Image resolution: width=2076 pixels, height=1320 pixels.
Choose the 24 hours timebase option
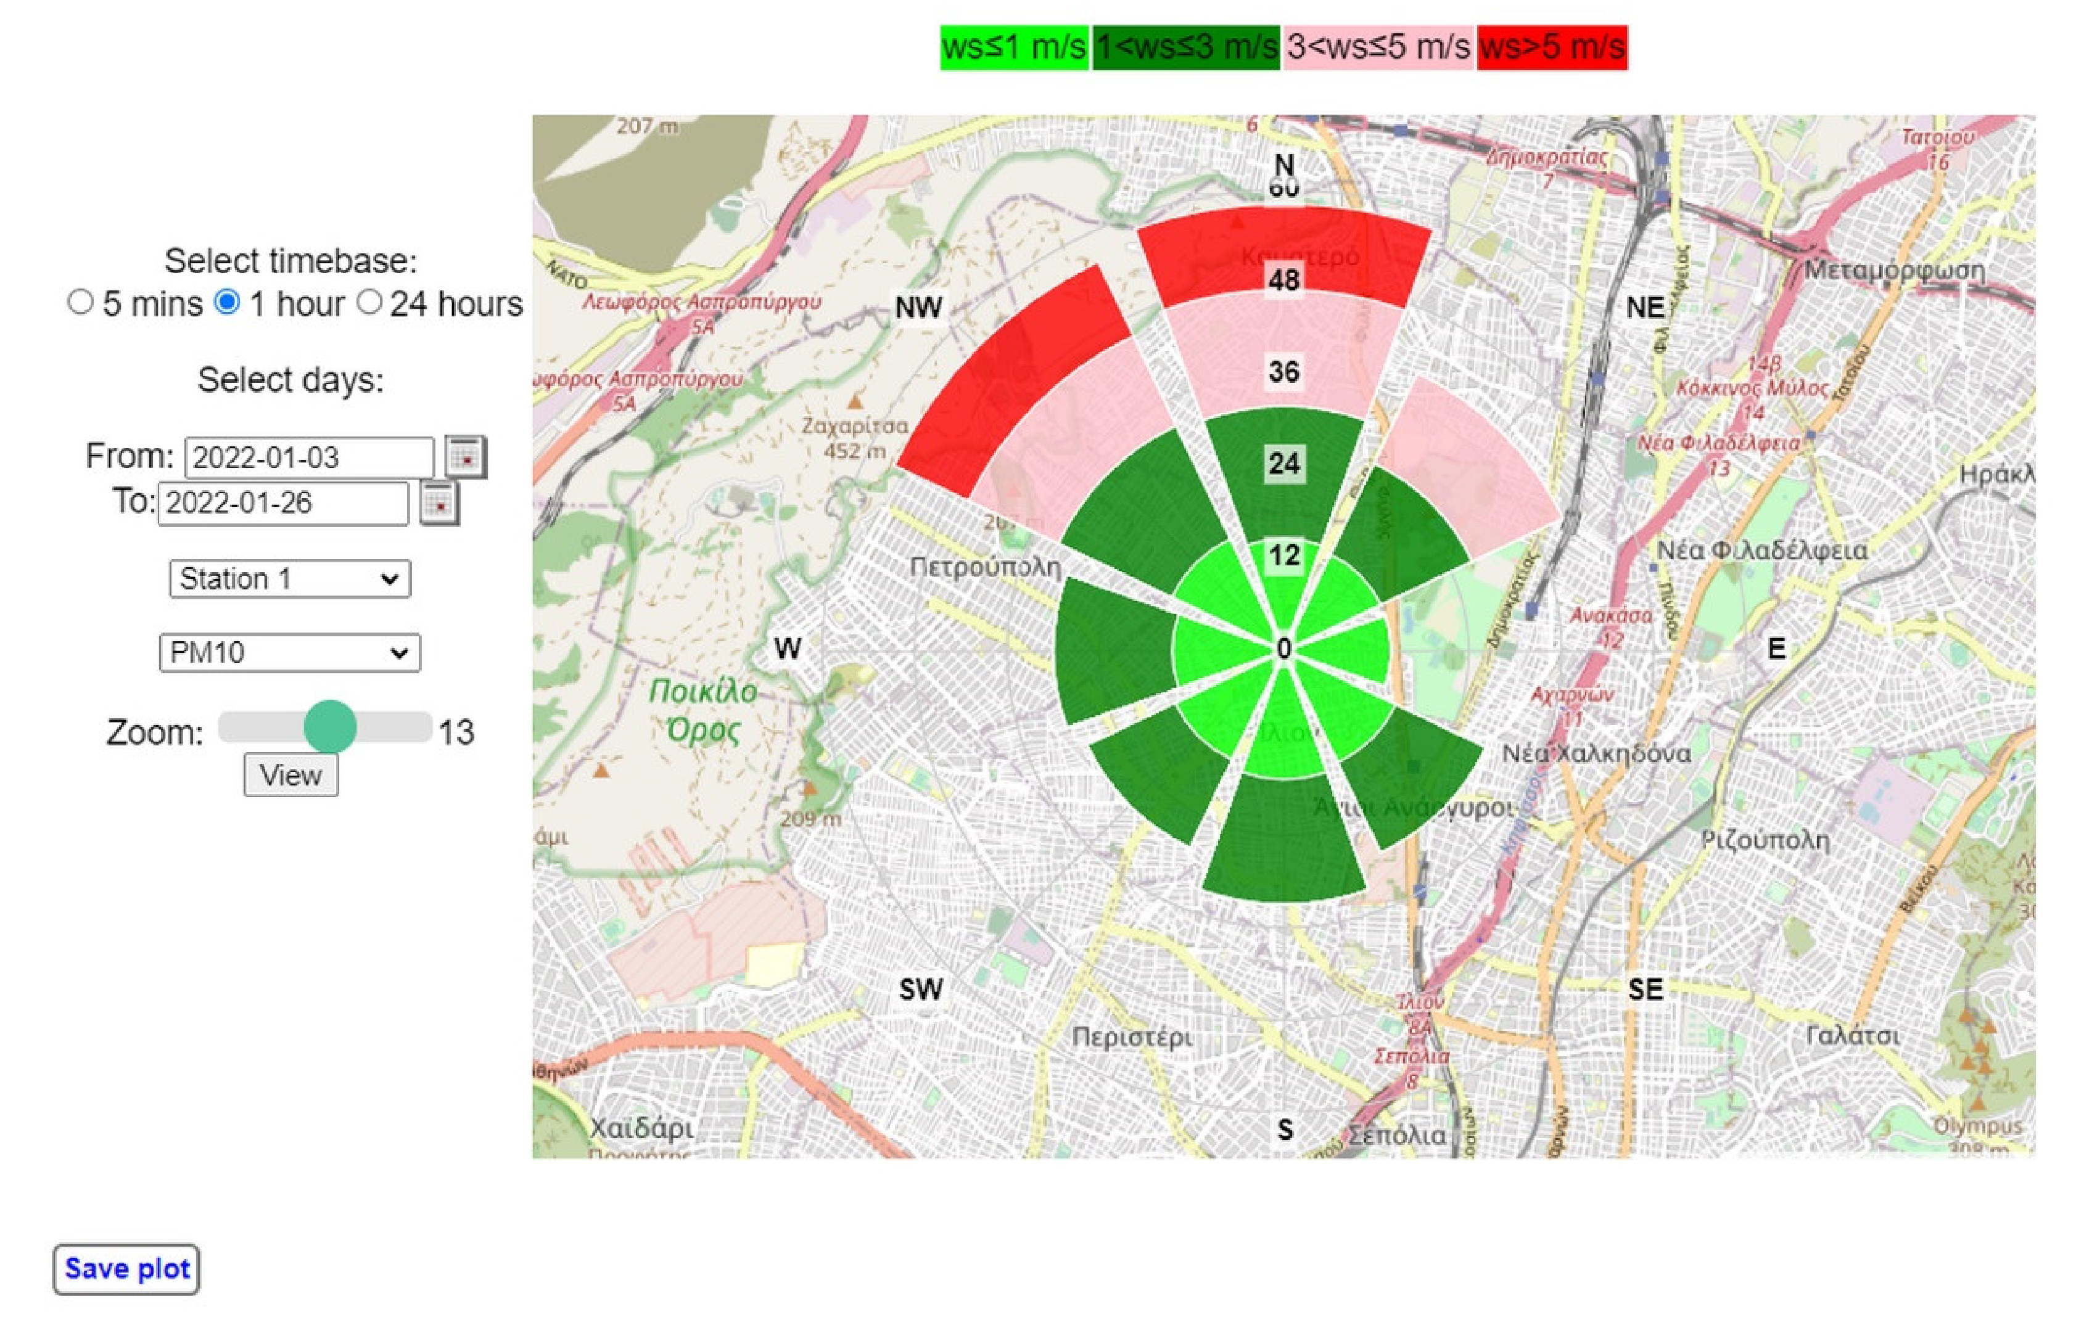(369, 303)
